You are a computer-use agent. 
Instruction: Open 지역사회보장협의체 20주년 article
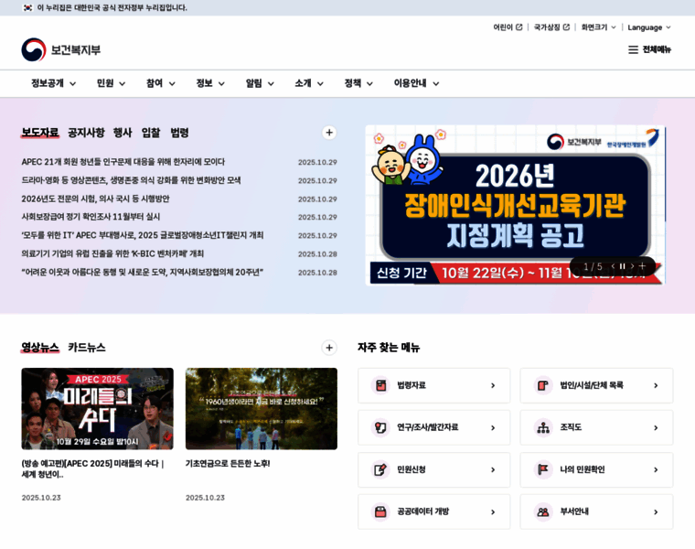click(143, 273)
